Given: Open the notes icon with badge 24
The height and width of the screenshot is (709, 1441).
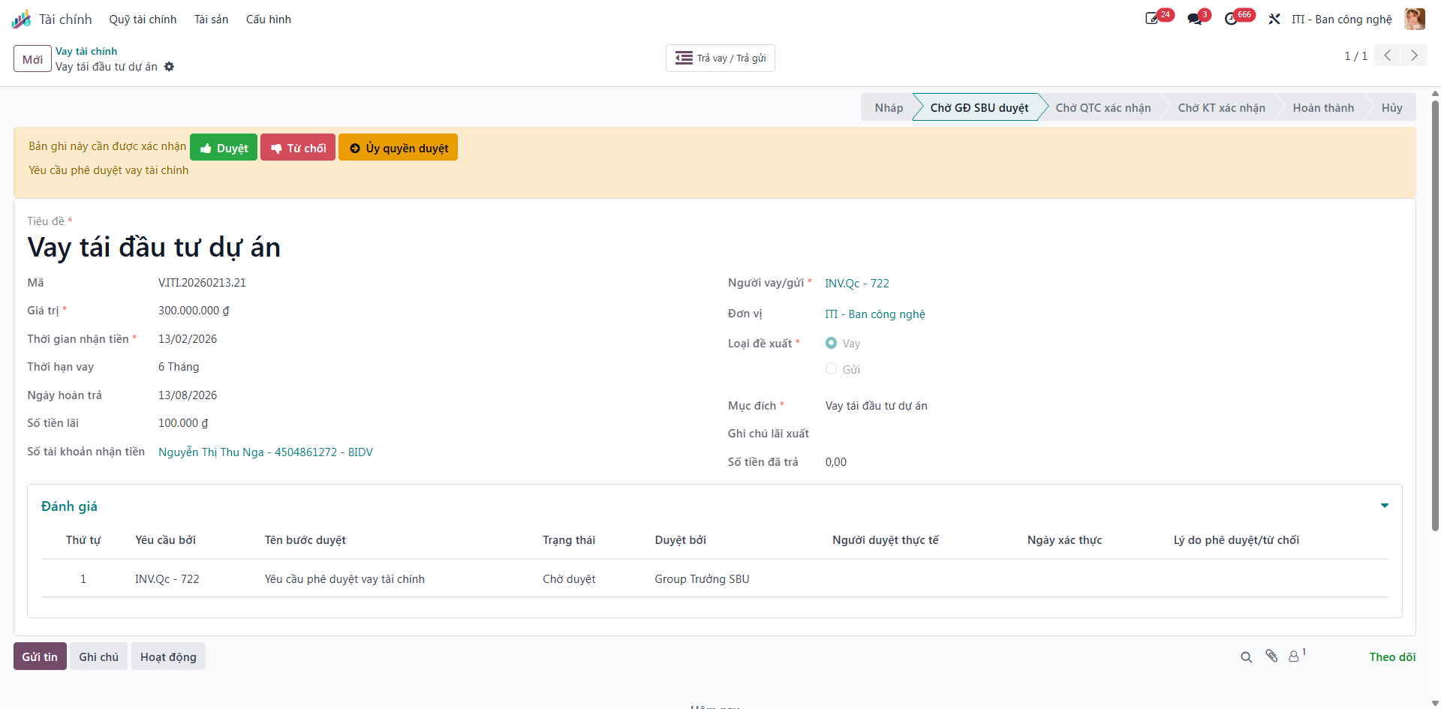Looking at the screenshot, I should pos(1152,19).
